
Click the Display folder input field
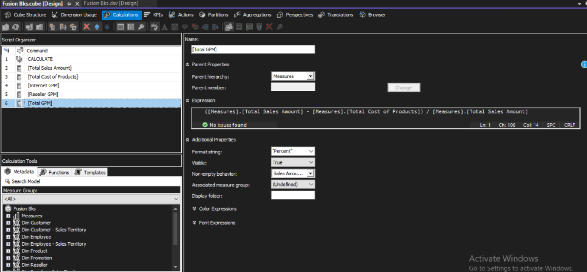(293, 195)
